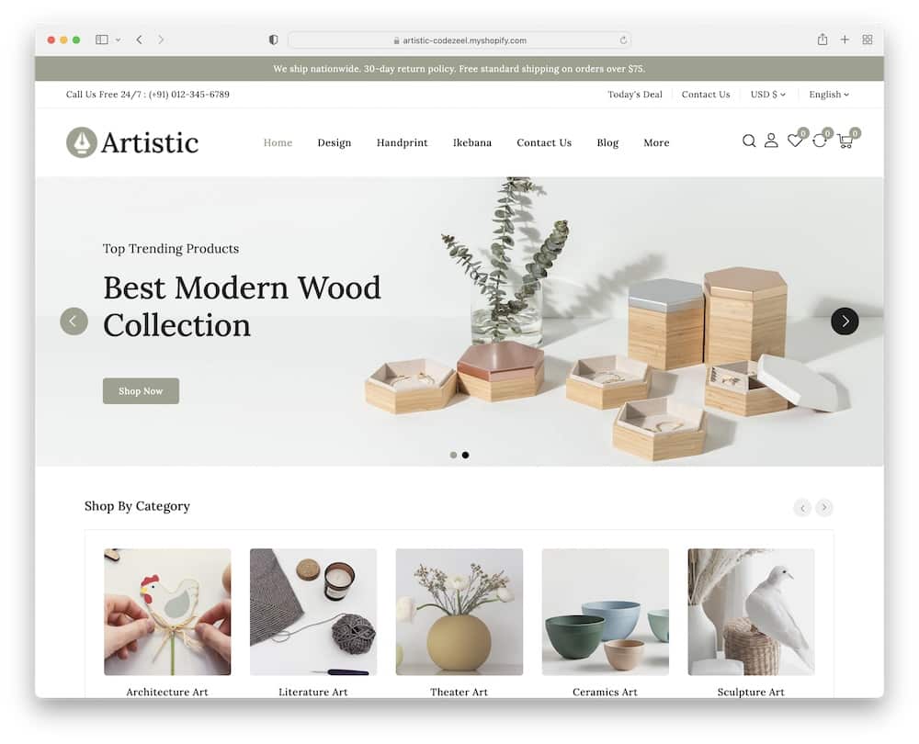Click the Shop By Category heading
The height and width of the screenshot is (744, 919).
[x=137, y=506]
